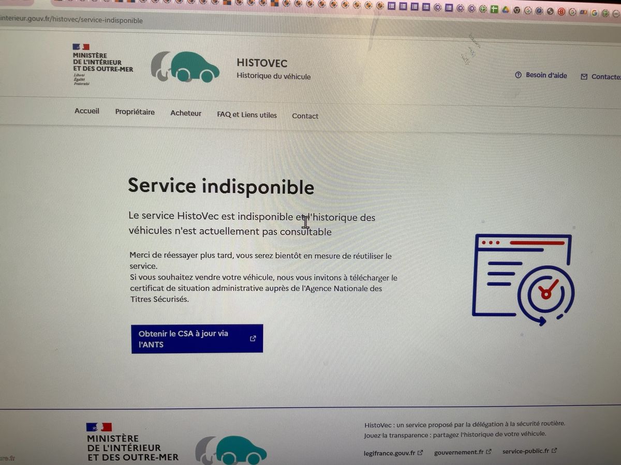This screenshot has height=465, width=621.
Task: Click the Contactez envelope icon
Action: (x=584, y=76)
